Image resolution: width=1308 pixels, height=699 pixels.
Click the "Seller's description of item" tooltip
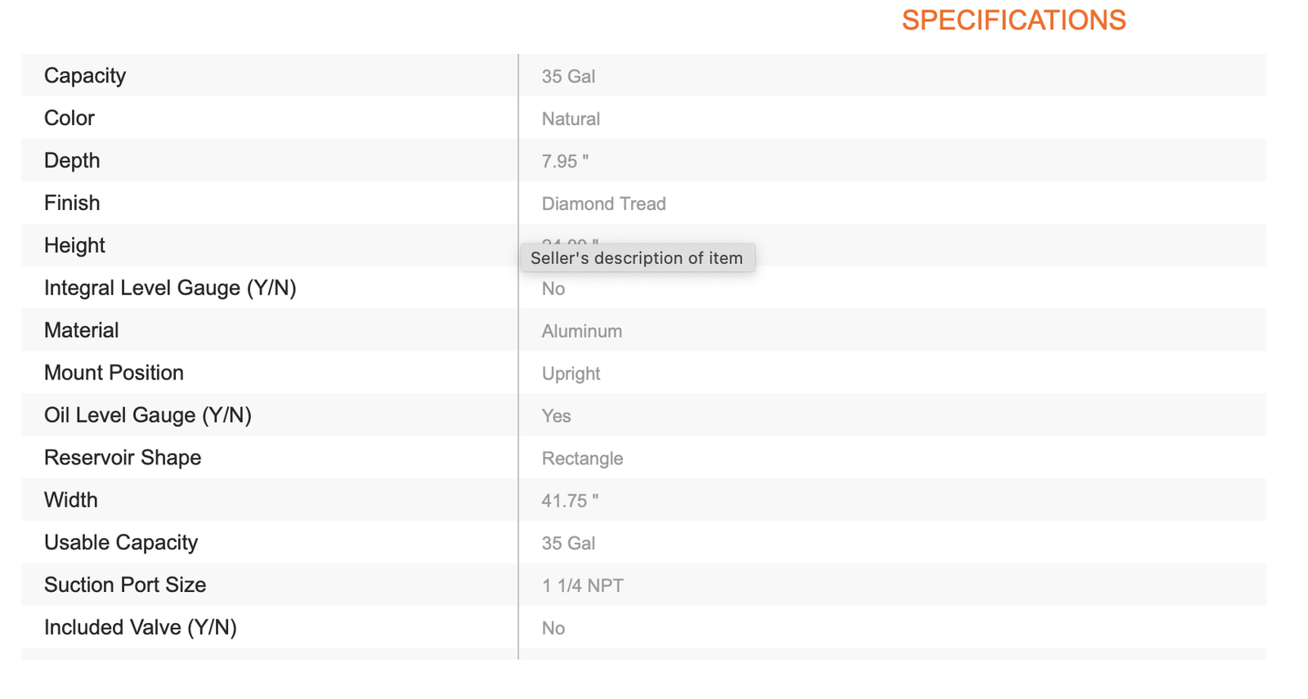637,258
